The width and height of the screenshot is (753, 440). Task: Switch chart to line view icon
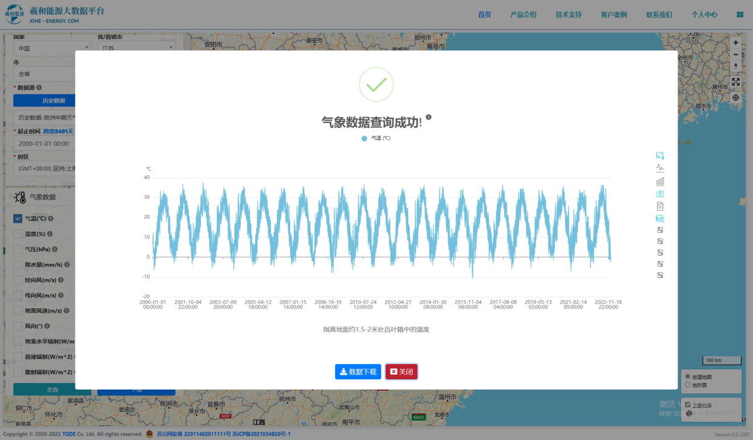click(660, 168)
